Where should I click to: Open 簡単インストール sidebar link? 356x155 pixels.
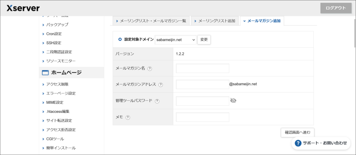coord(61,148)
